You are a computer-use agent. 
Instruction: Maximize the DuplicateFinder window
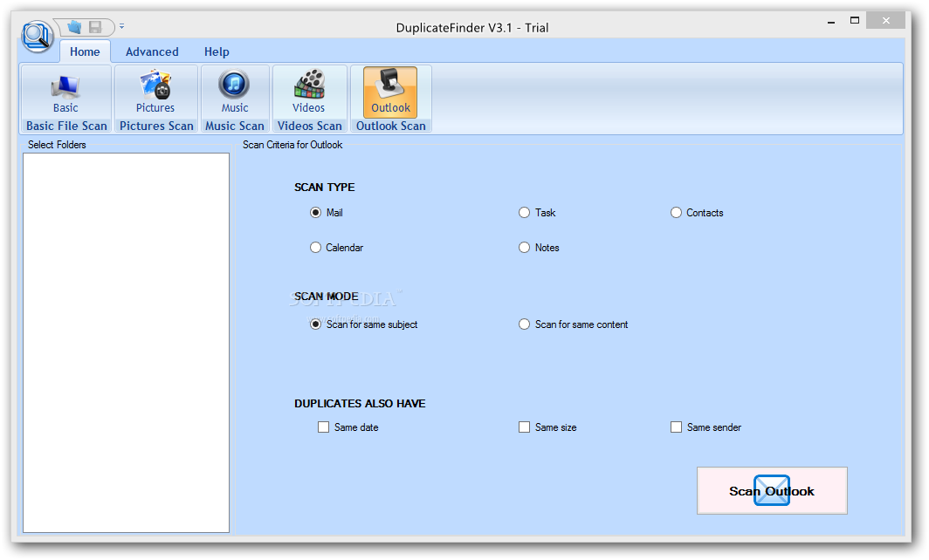click(x=854, y=20)
